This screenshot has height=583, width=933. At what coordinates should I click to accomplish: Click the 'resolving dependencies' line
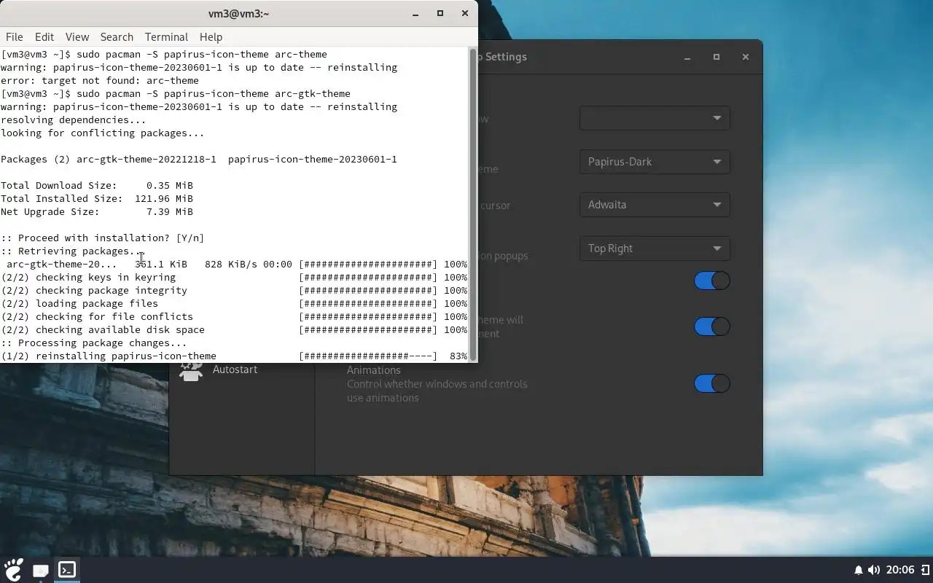point(74,120)
